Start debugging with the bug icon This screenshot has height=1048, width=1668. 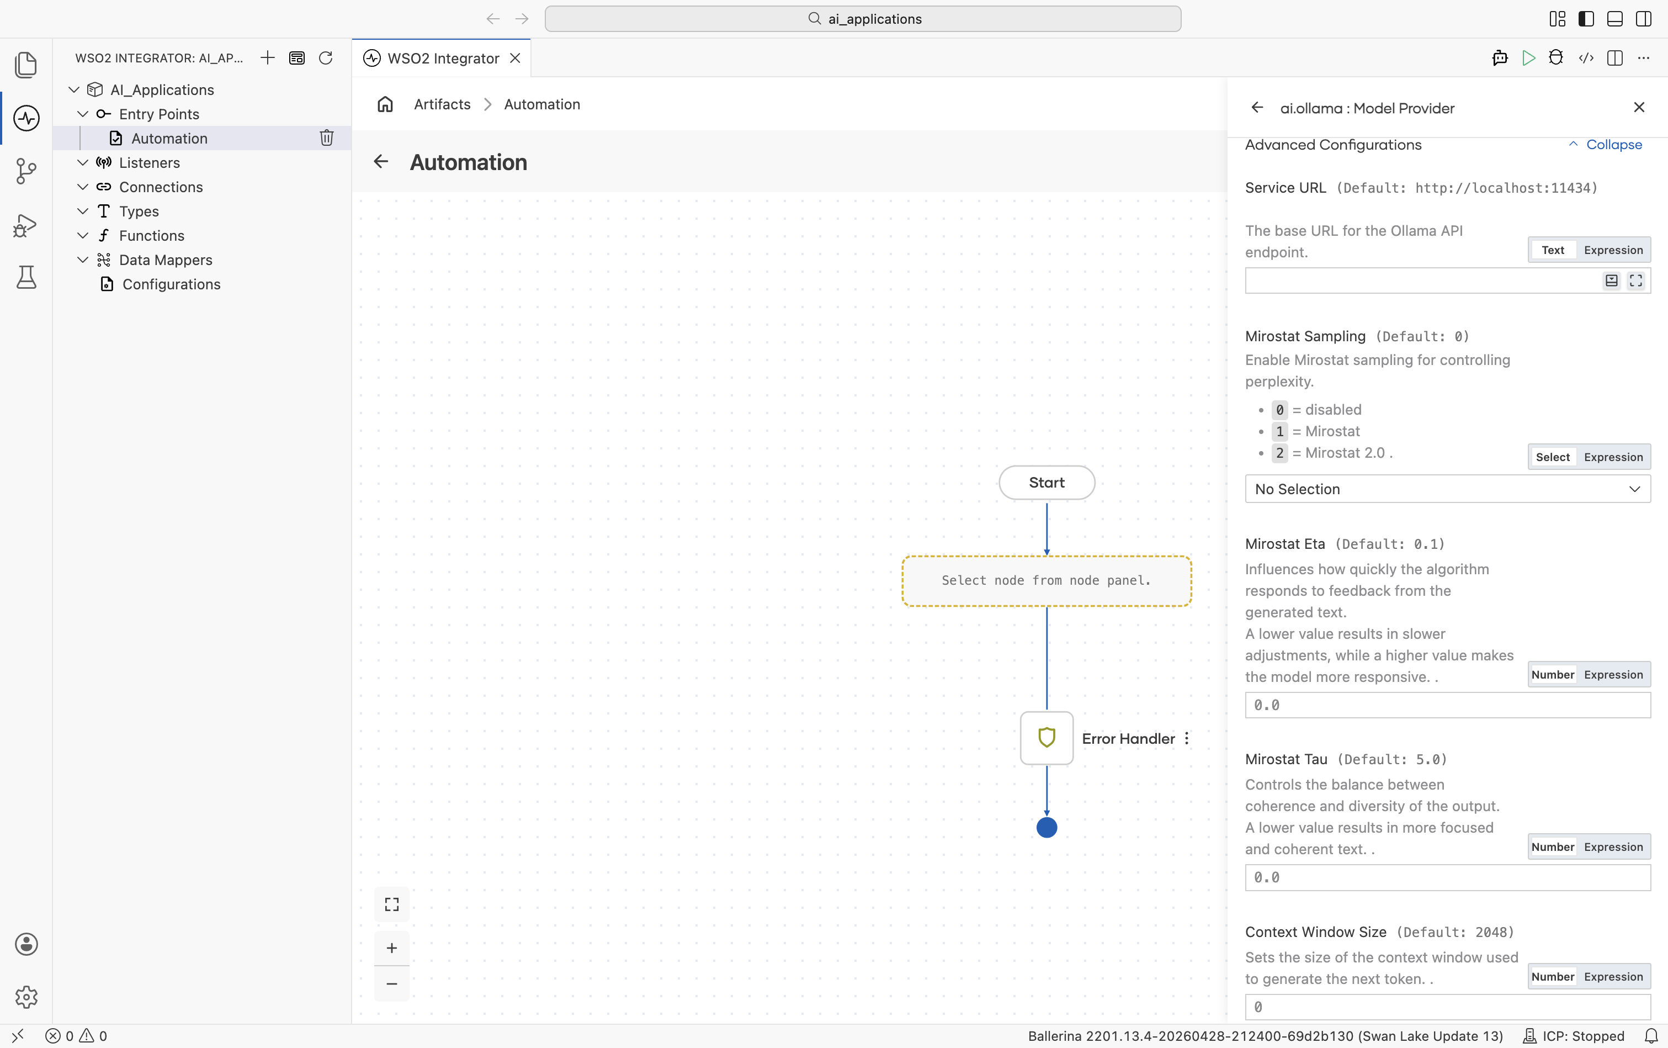(1557, 57)
